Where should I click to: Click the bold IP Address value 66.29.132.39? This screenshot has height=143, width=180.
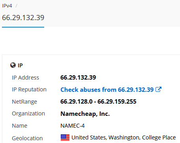(78, 78)
